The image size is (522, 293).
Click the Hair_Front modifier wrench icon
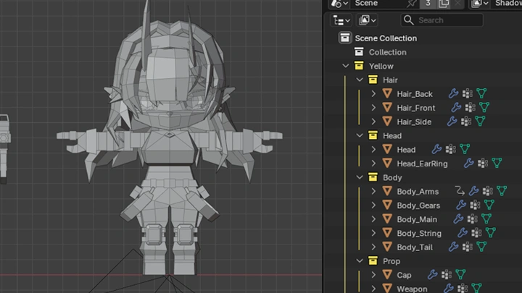tap(456, 108)
